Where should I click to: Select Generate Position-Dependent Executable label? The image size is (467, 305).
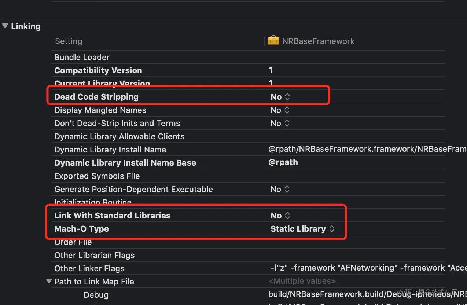click(133, 189)
